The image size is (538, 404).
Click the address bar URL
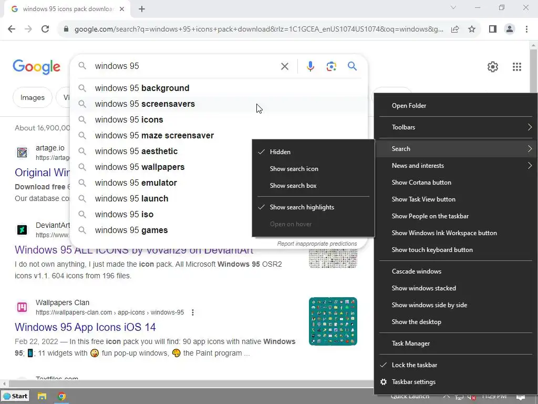pos(258,29)
